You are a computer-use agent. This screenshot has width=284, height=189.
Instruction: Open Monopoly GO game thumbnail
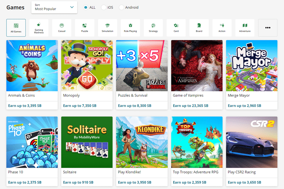point(87,66)
